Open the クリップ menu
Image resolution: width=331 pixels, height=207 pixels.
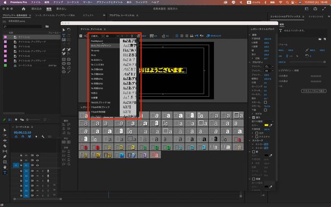point(58,2)
